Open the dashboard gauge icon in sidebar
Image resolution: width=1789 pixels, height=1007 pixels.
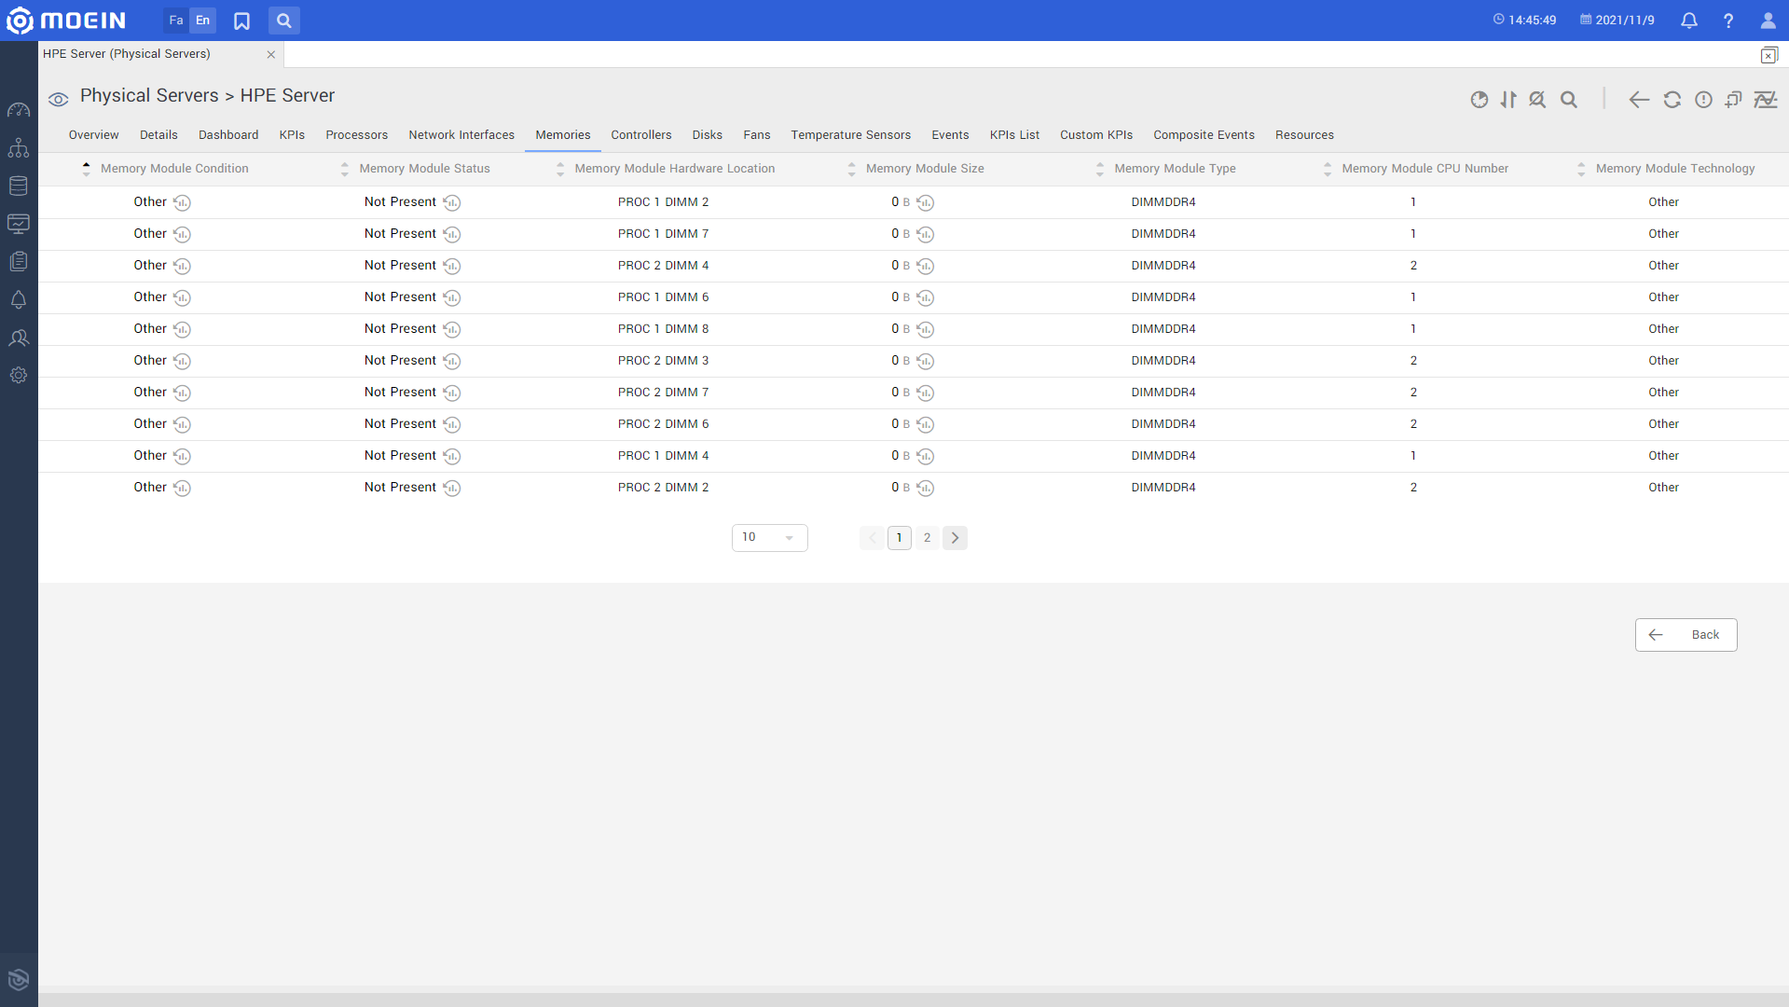pyautogui.click(x=19, y=110)
